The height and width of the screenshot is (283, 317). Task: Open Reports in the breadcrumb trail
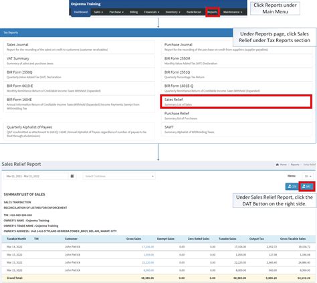point(295,165)
